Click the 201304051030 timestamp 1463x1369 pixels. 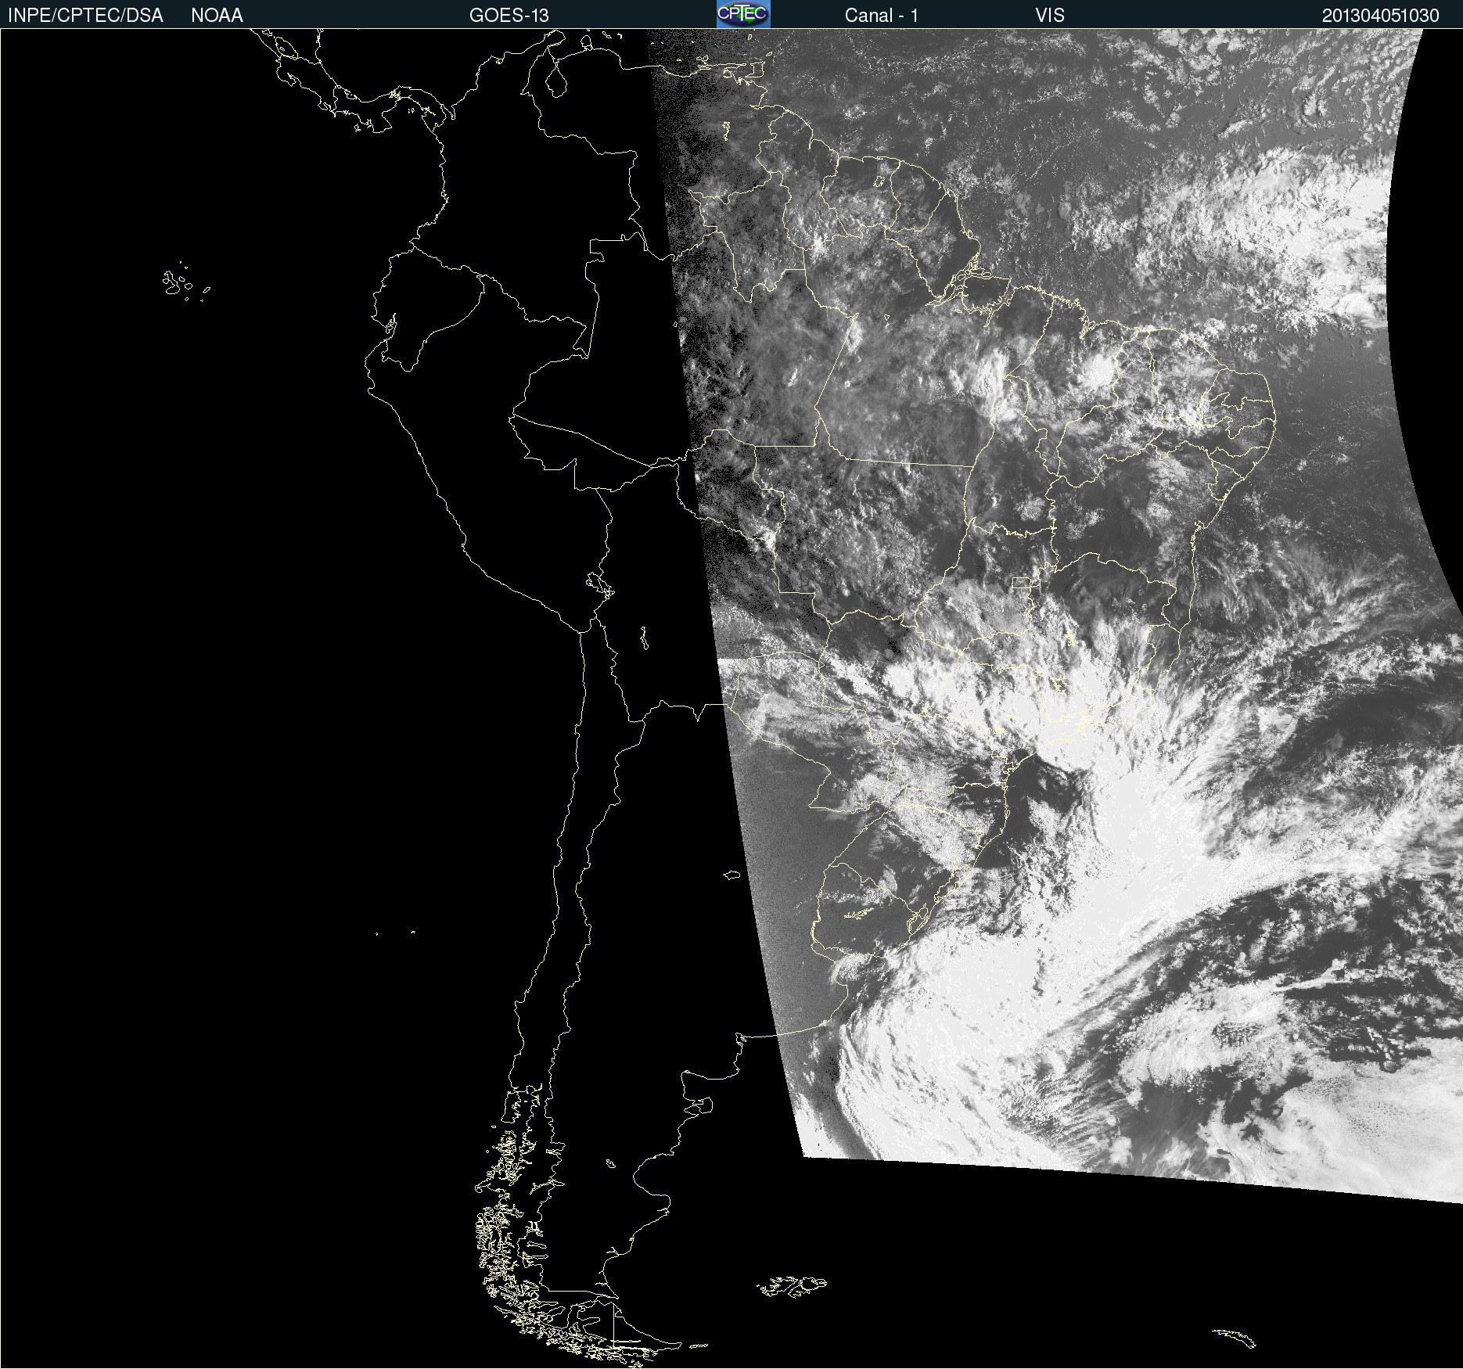(1381, 16)
